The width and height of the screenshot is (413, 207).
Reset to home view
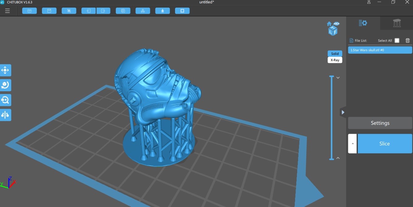(x=329, y=24)
